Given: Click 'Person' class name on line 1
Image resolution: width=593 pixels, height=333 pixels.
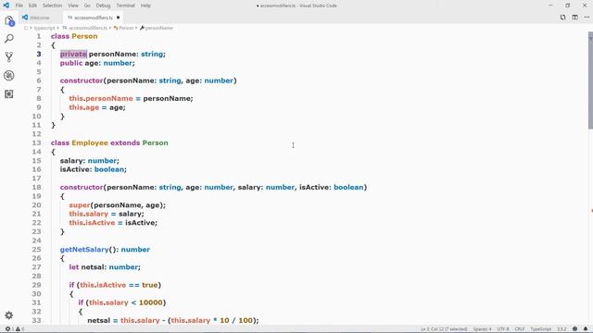Looking at the screenshot, I should coord(84,36).
